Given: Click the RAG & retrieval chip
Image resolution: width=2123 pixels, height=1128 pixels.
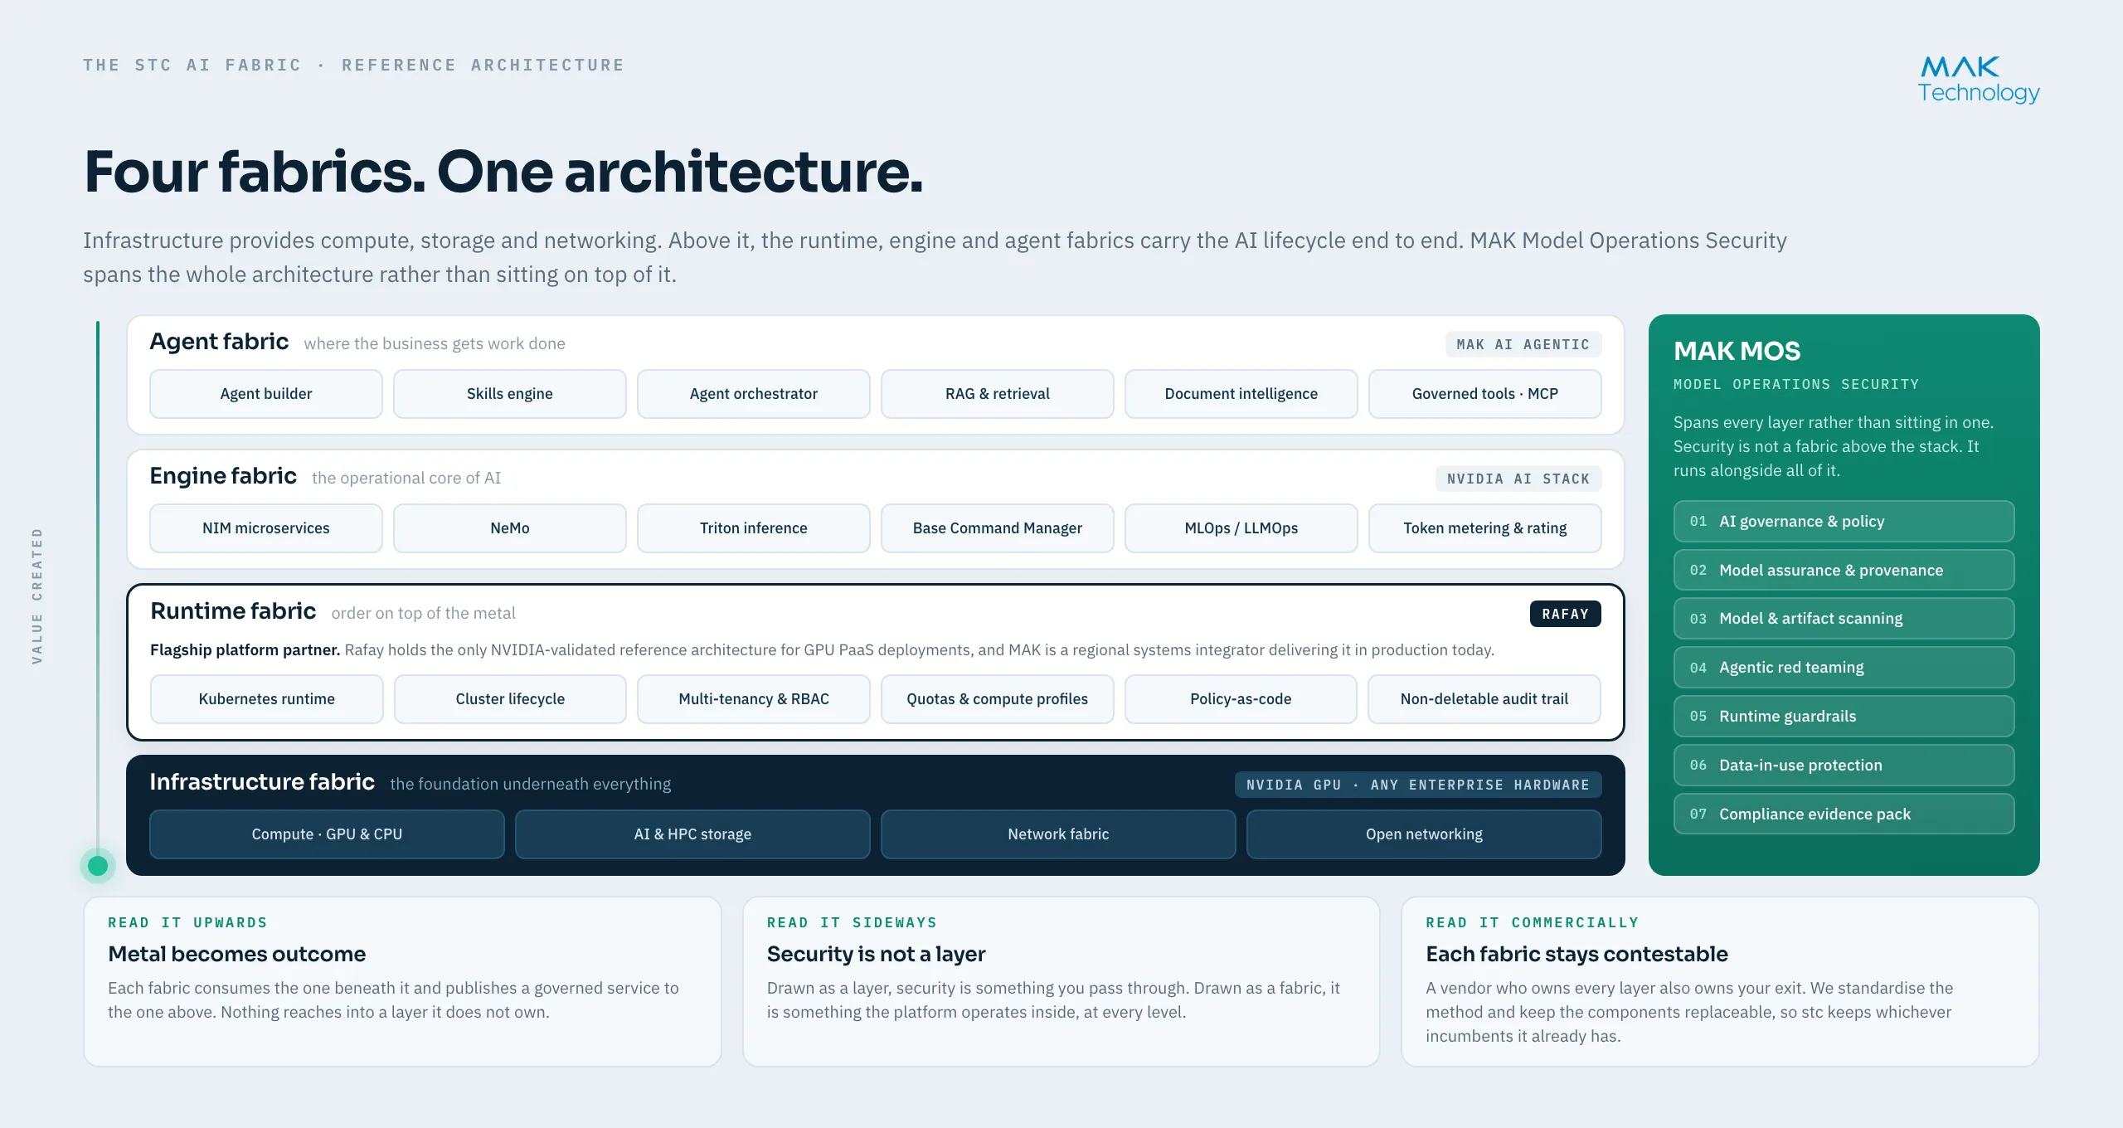Looking at the screenshot, I should pos(998,394).
